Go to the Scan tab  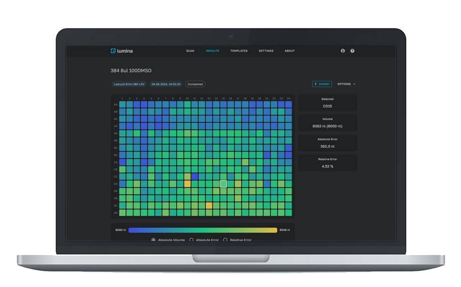[x=190, y=51]
